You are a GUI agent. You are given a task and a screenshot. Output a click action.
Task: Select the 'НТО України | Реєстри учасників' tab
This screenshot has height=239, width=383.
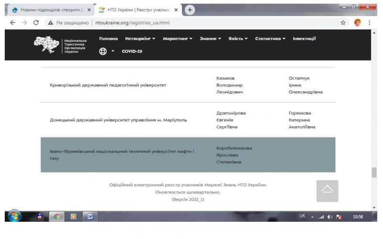coord(139,10)
